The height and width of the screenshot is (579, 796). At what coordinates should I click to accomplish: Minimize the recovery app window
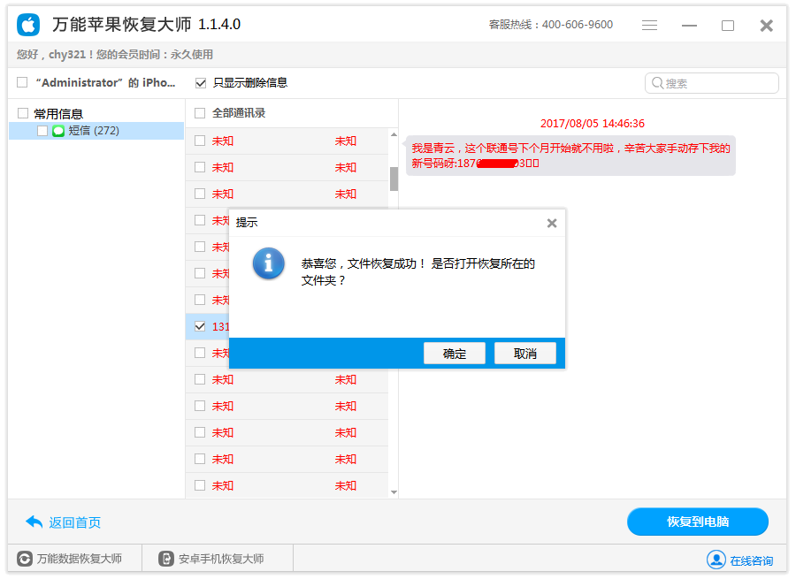point(689,26)
